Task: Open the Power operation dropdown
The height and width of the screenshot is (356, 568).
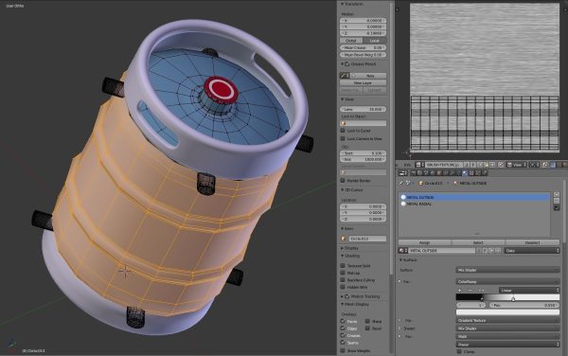Action: click(x=507, y=345)
